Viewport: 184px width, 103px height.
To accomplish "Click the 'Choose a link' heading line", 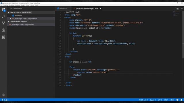I will pos(80,62).
